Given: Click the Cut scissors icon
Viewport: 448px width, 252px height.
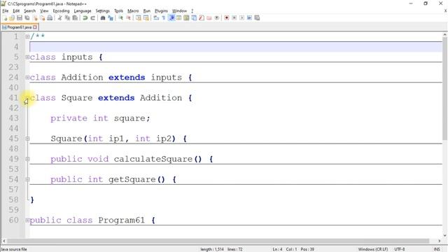Looking at the screenshot, I should pos(59,17).
